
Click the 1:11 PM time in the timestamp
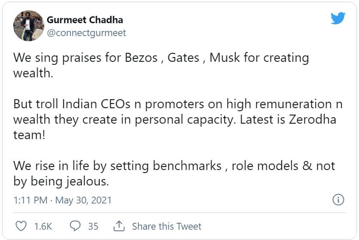coord(29,200)
